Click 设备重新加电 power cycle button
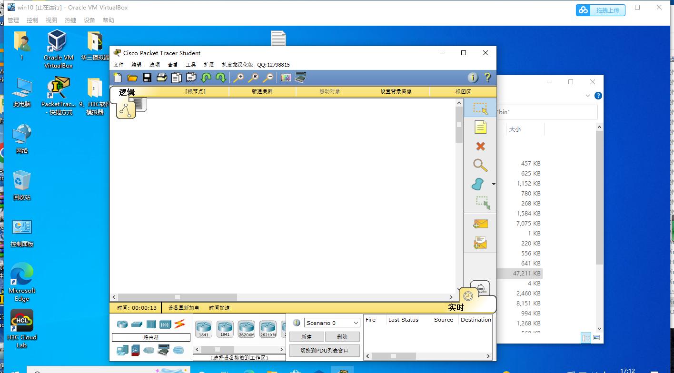Image resolution: width=674 pixels, height=373 pixels. pyautogui.click(x=184, y=308)
